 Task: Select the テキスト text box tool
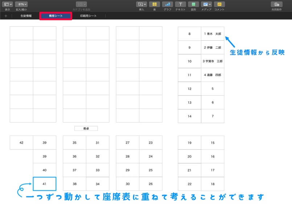coord(180,4)
